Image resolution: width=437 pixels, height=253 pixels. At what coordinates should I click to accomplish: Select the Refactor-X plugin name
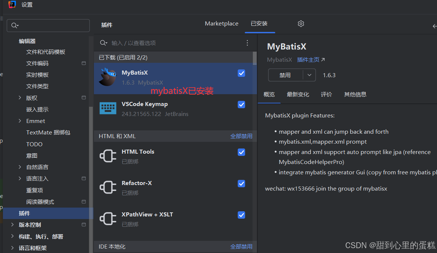tap(137, 183)
